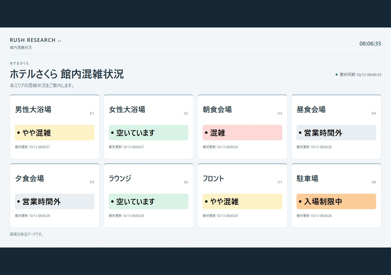Screen dimensions: 391x275
Task: Click card number 06
Action: click(x=186, y=182)
